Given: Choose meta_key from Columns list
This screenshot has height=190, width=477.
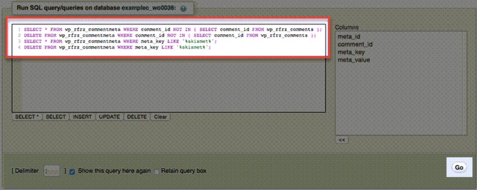Looking at the screenshot, I should coord(351,52).
